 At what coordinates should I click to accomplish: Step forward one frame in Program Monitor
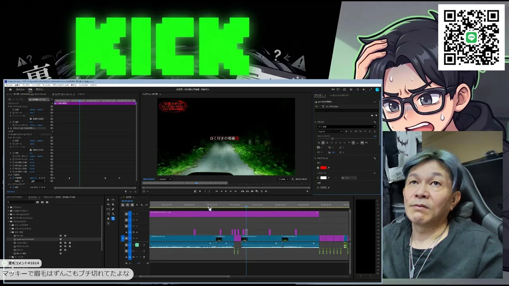coord(231,191)
